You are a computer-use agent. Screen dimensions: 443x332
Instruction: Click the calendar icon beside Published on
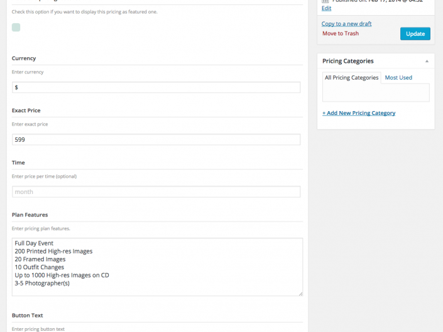(x=325, y=1)
